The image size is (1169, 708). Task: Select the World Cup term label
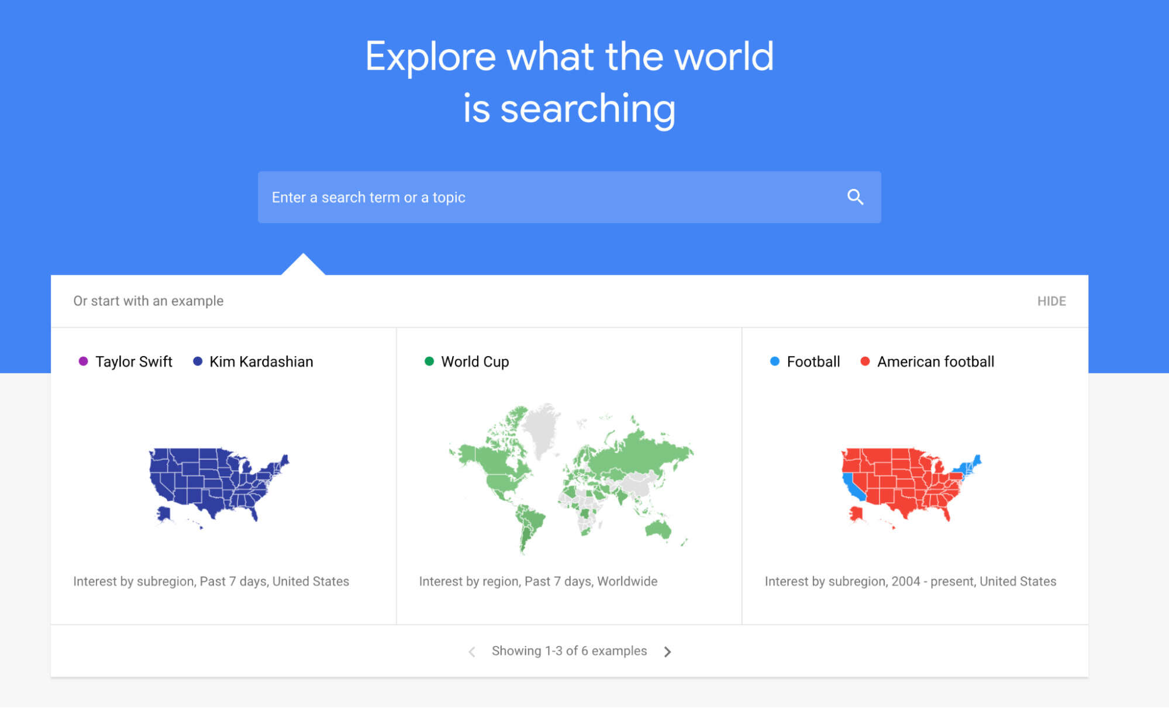tap(475, 362)
